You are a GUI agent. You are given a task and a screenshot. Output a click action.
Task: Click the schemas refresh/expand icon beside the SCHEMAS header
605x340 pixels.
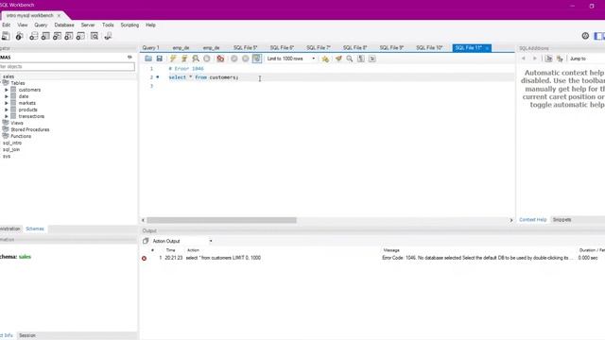point(130,57)
